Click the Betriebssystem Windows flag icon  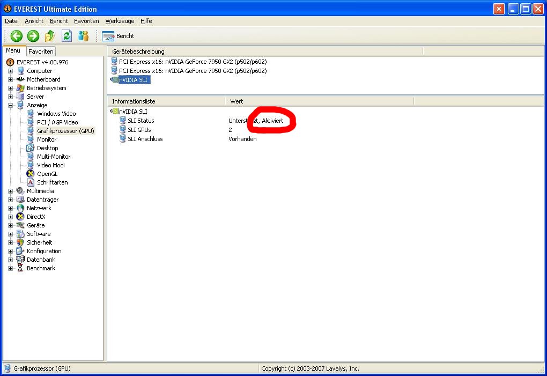click(20, 89)
